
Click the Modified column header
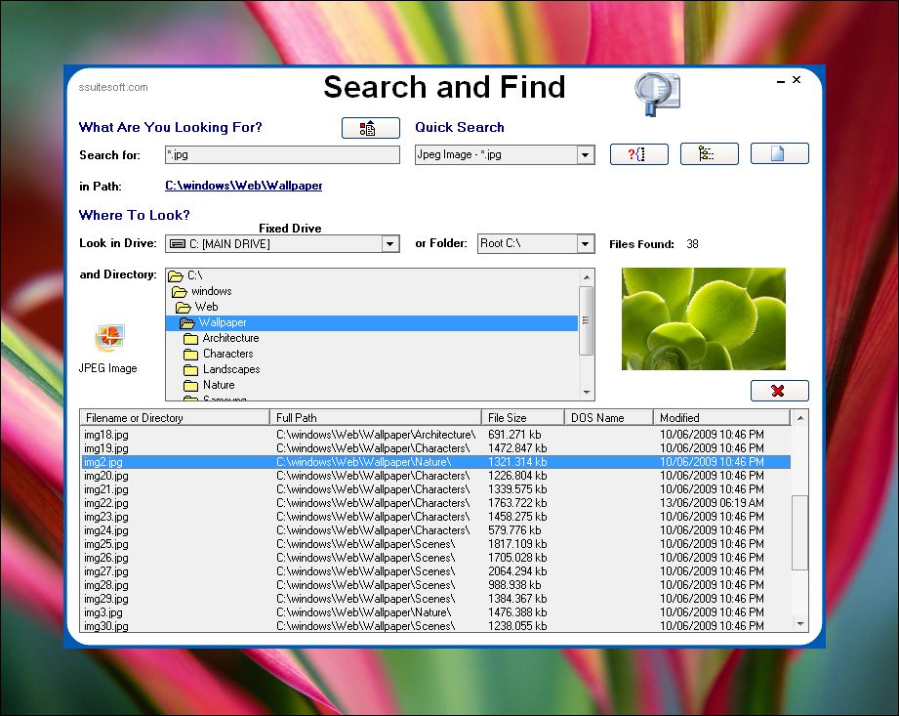tap(722, 416)
